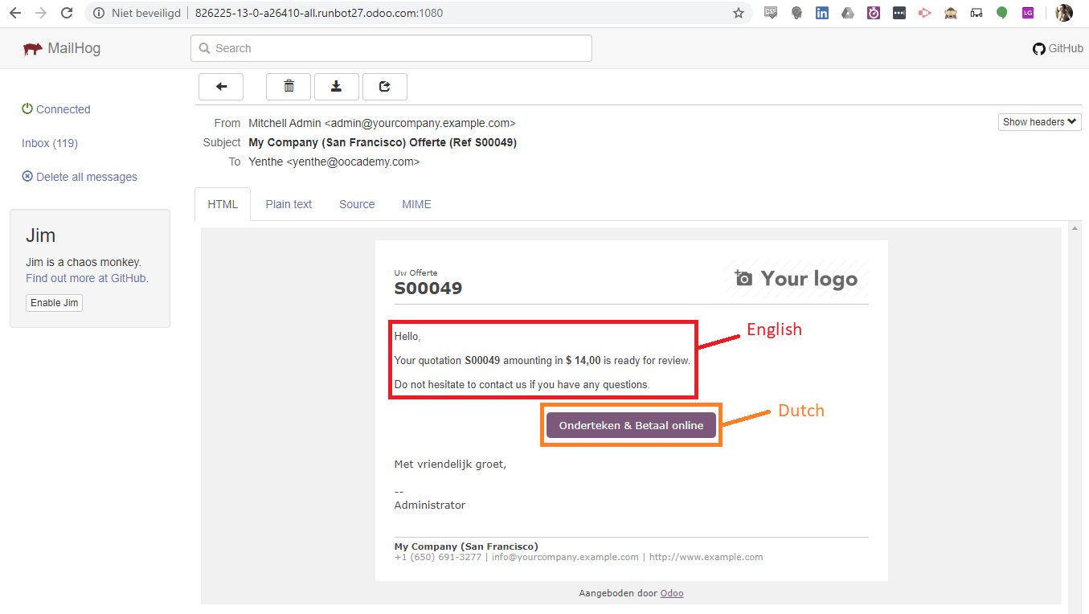This screenshot has height=614, width=1089.
Task: Click the back arrow icon above the email
Action: (x=220, y=86)
